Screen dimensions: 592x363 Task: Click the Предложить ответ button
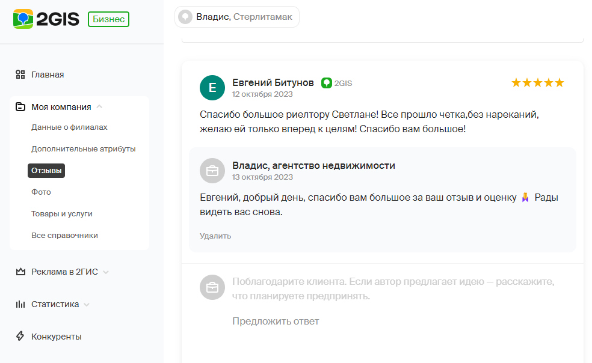coord(276,321)
